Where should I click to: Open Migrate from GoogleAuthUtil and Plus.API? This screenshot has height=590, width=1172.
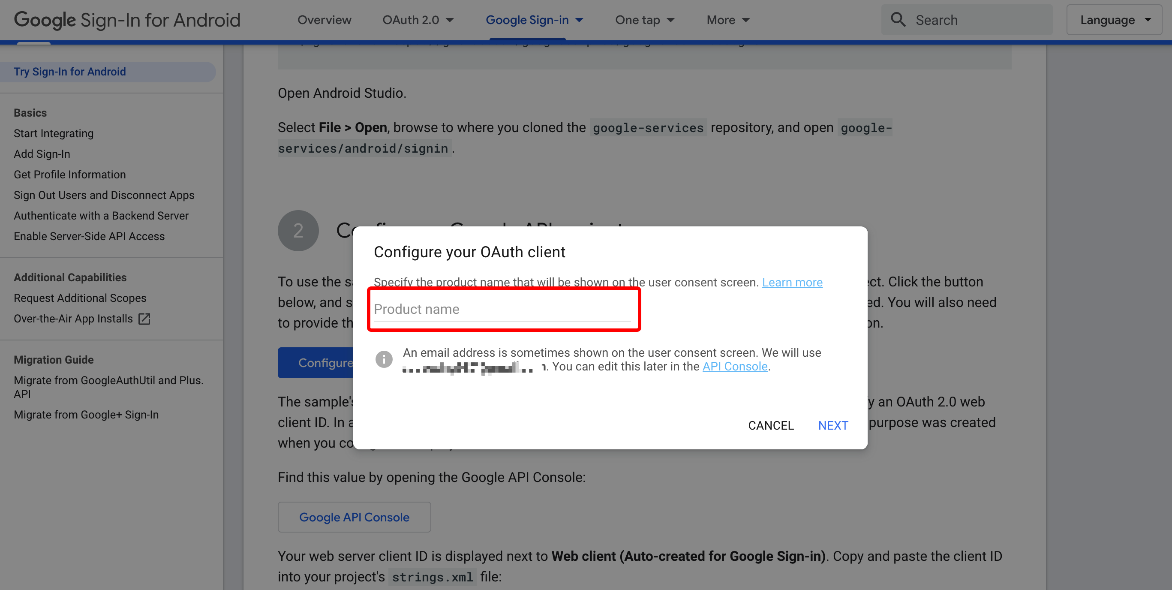(x=108, y=387)
